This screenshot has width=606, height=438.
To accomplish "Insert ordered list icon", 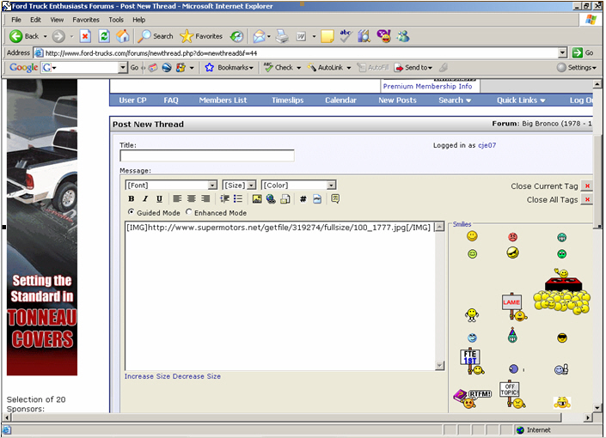I will click(224, 199).
